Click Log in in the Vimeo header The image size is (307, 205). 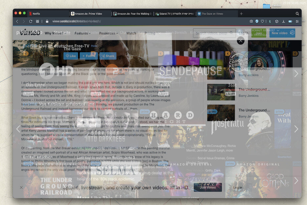pyautogui.click(x=243, y=33)
